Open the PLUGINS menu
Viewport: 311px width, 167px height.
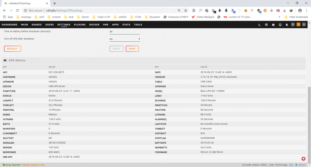coord(80,25)
